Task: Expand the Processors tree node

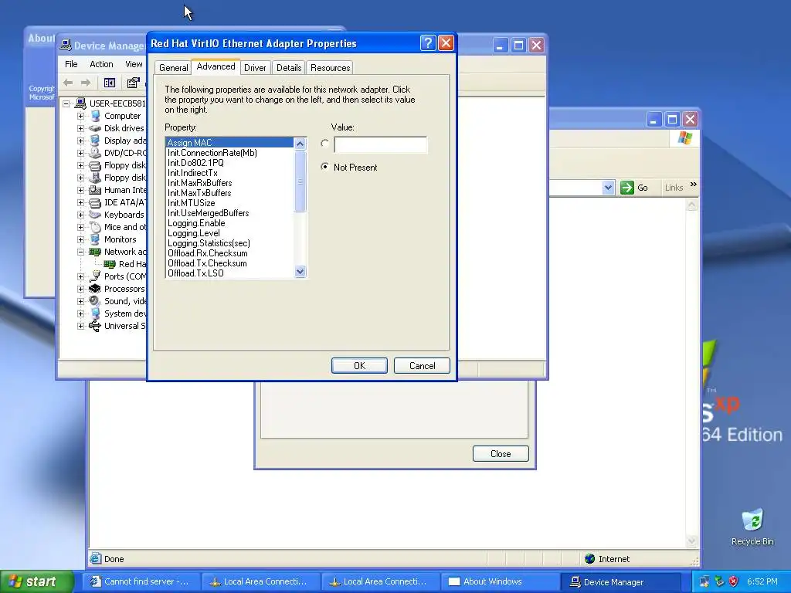Action: point(80,289)
